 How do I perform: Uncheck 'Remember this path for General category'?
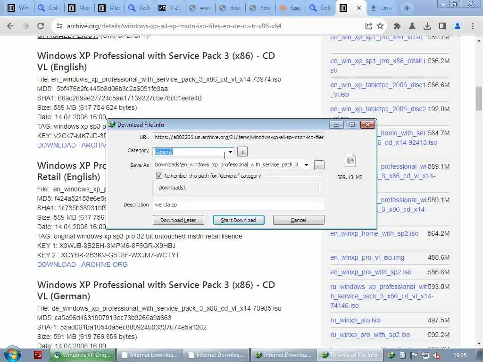(159, 176)
